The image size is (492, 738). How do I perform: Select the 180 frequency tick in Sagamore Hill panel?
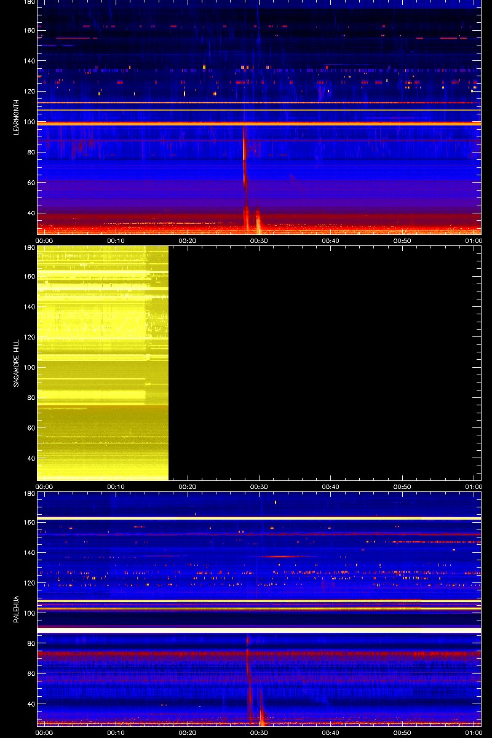coord(29,248)
